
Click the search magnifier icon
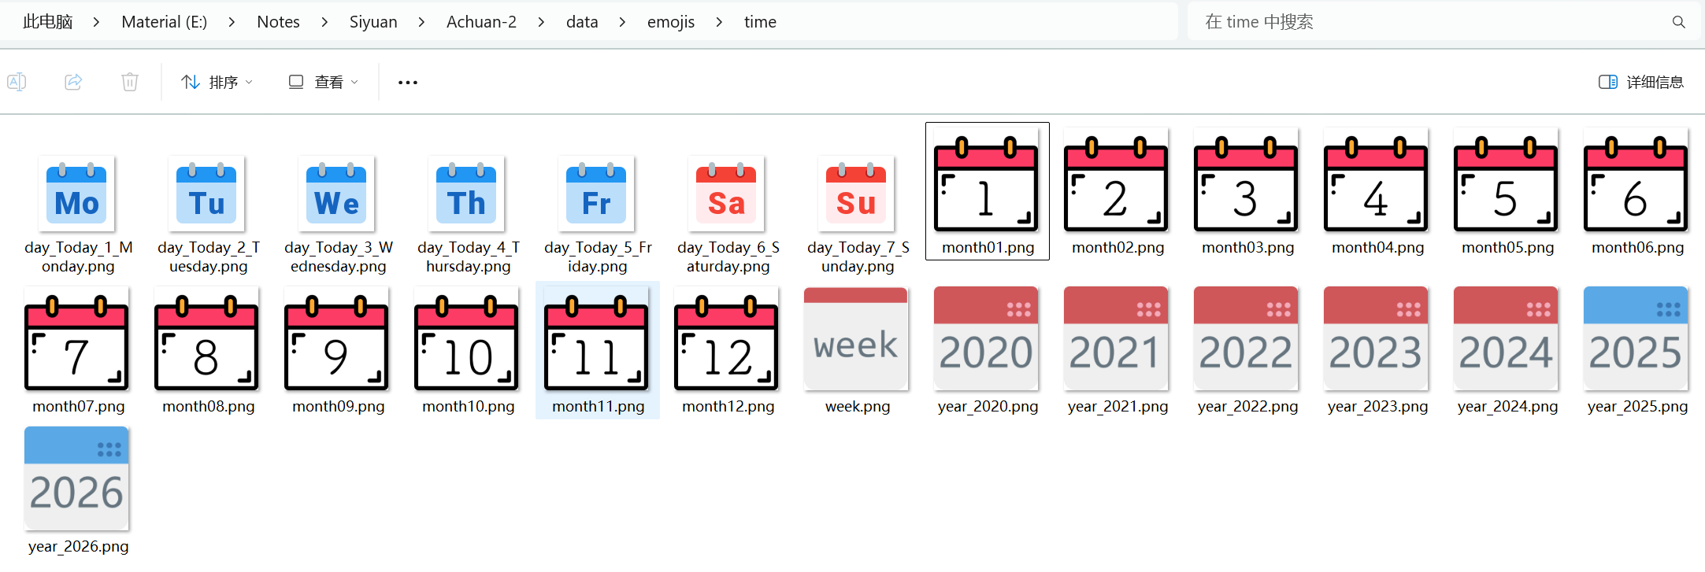[x=1678, y=22]
